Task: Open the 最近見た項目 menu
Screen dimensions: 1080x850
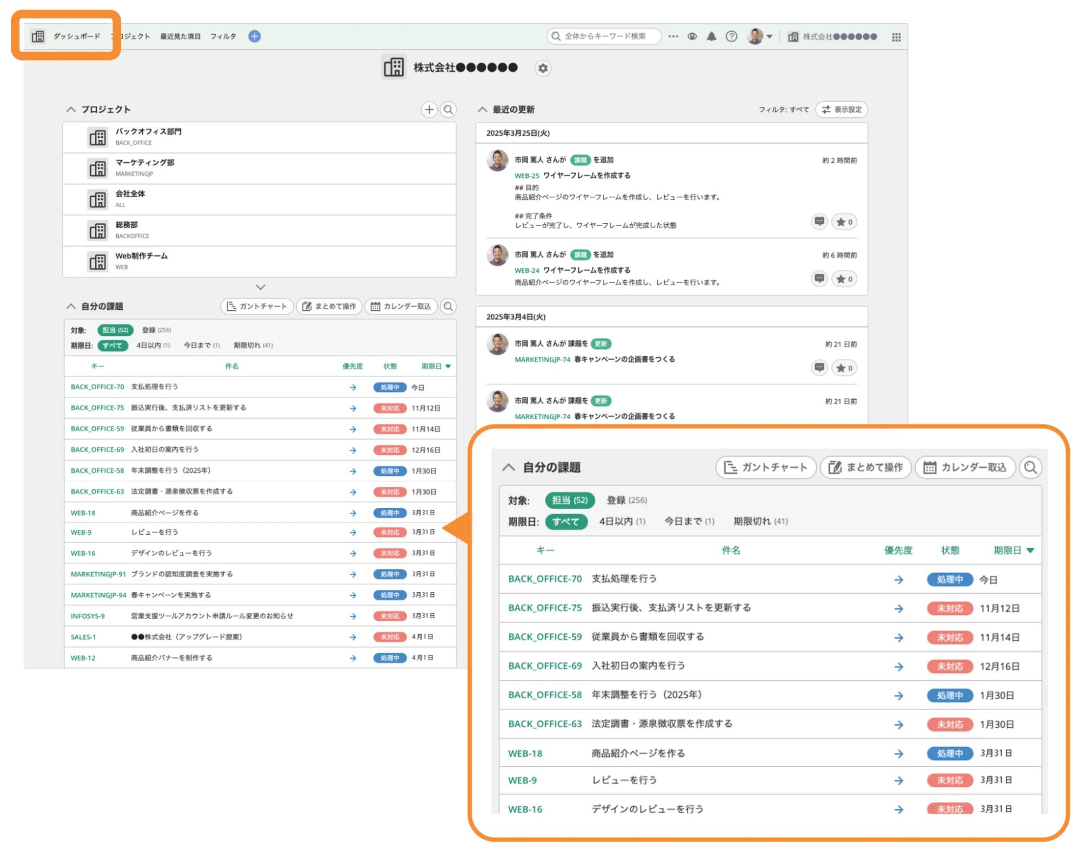Action: coord(180,36)
